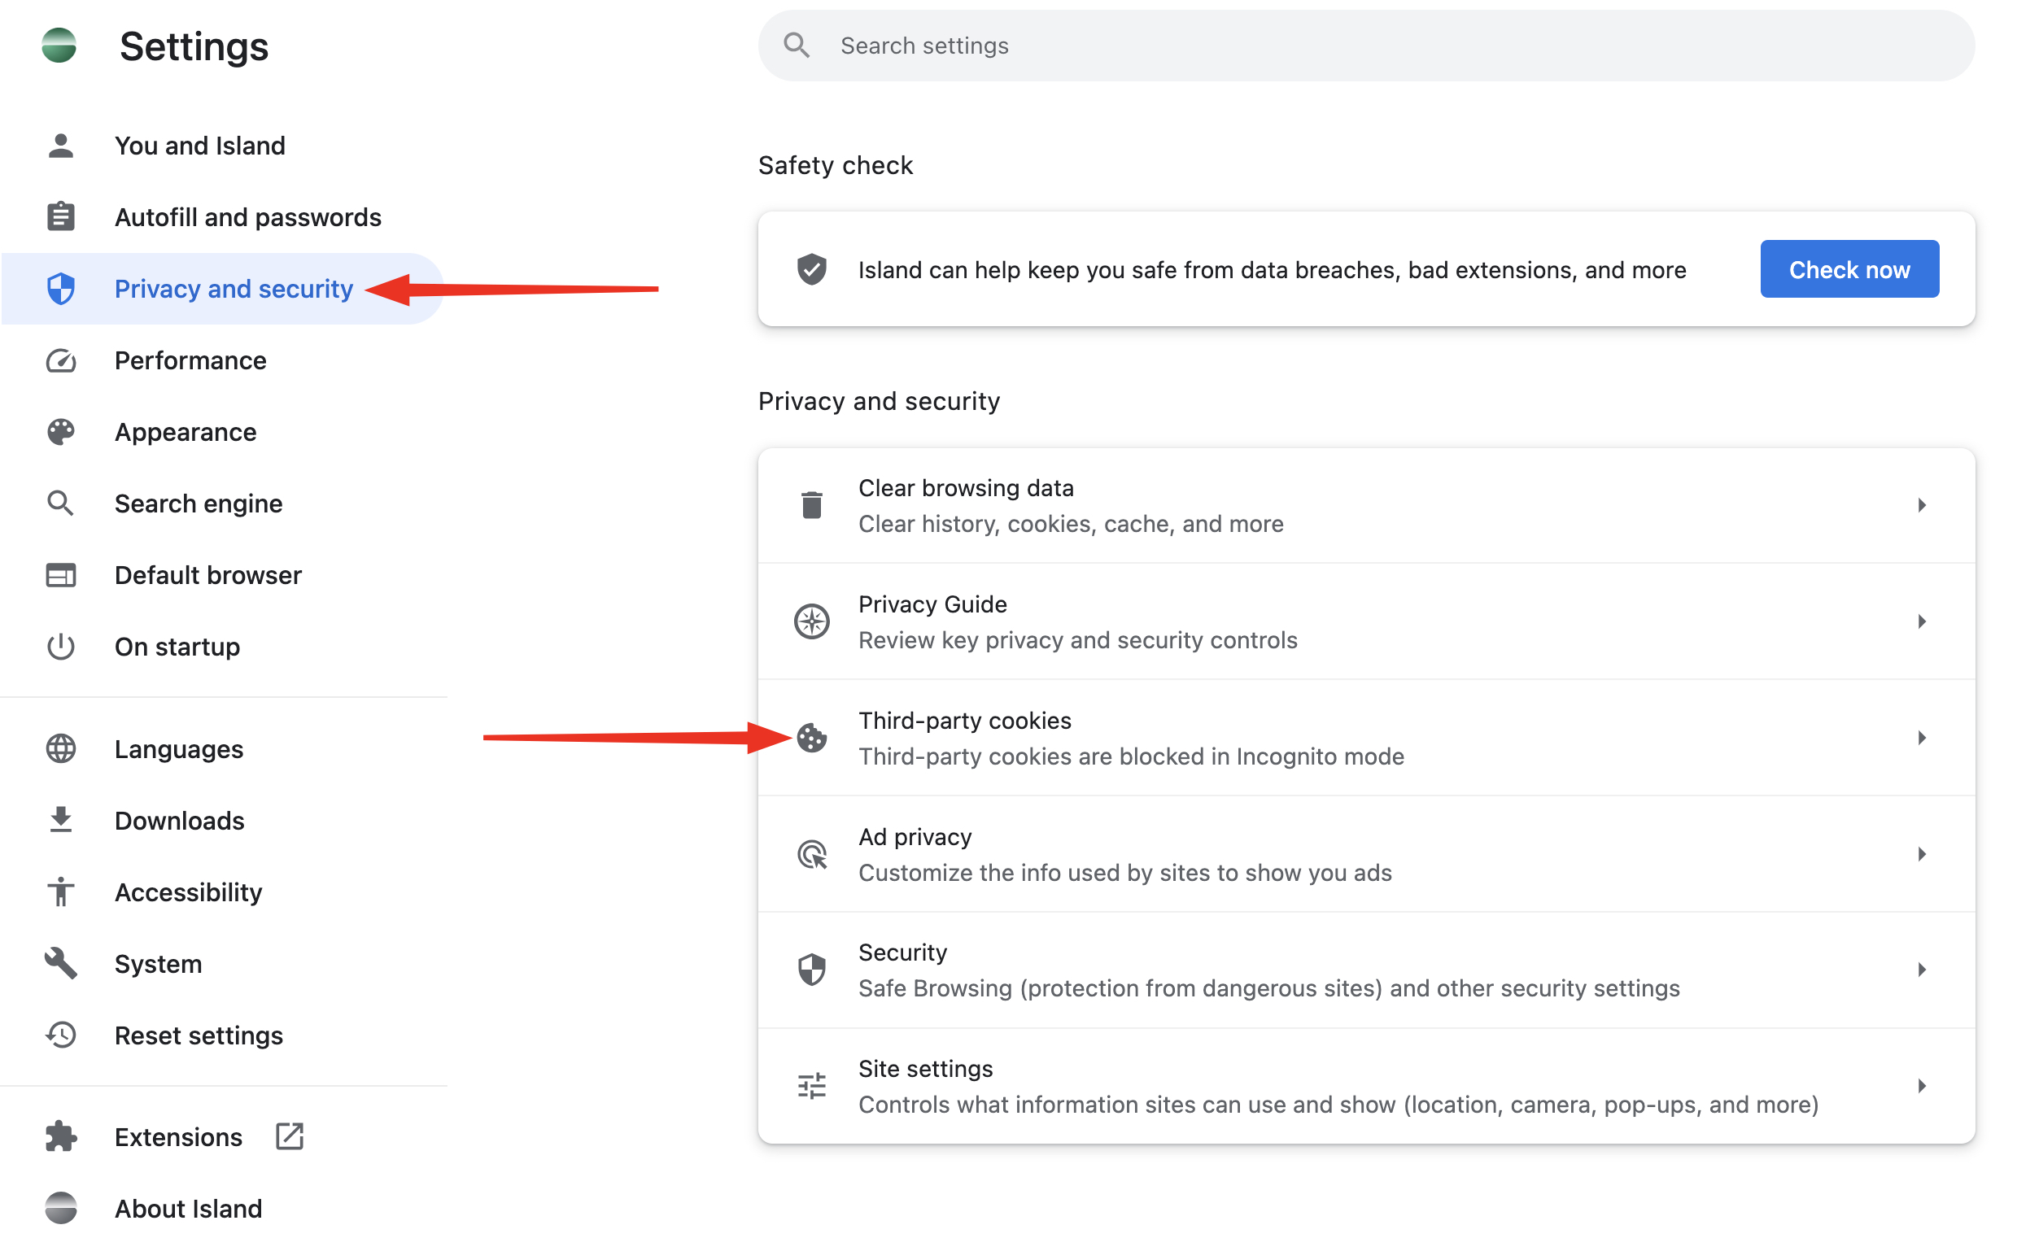2017x1238 pixels.
Task: Click the shield checkmark icon in Safety check
Action: pyautogui.click(x=811, y=269)
